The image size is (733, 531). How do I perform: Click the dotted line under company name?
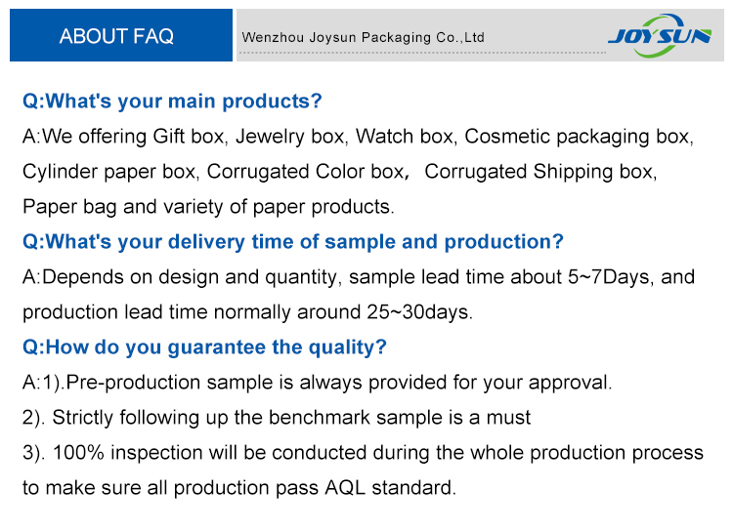click(x=421, y=53)
